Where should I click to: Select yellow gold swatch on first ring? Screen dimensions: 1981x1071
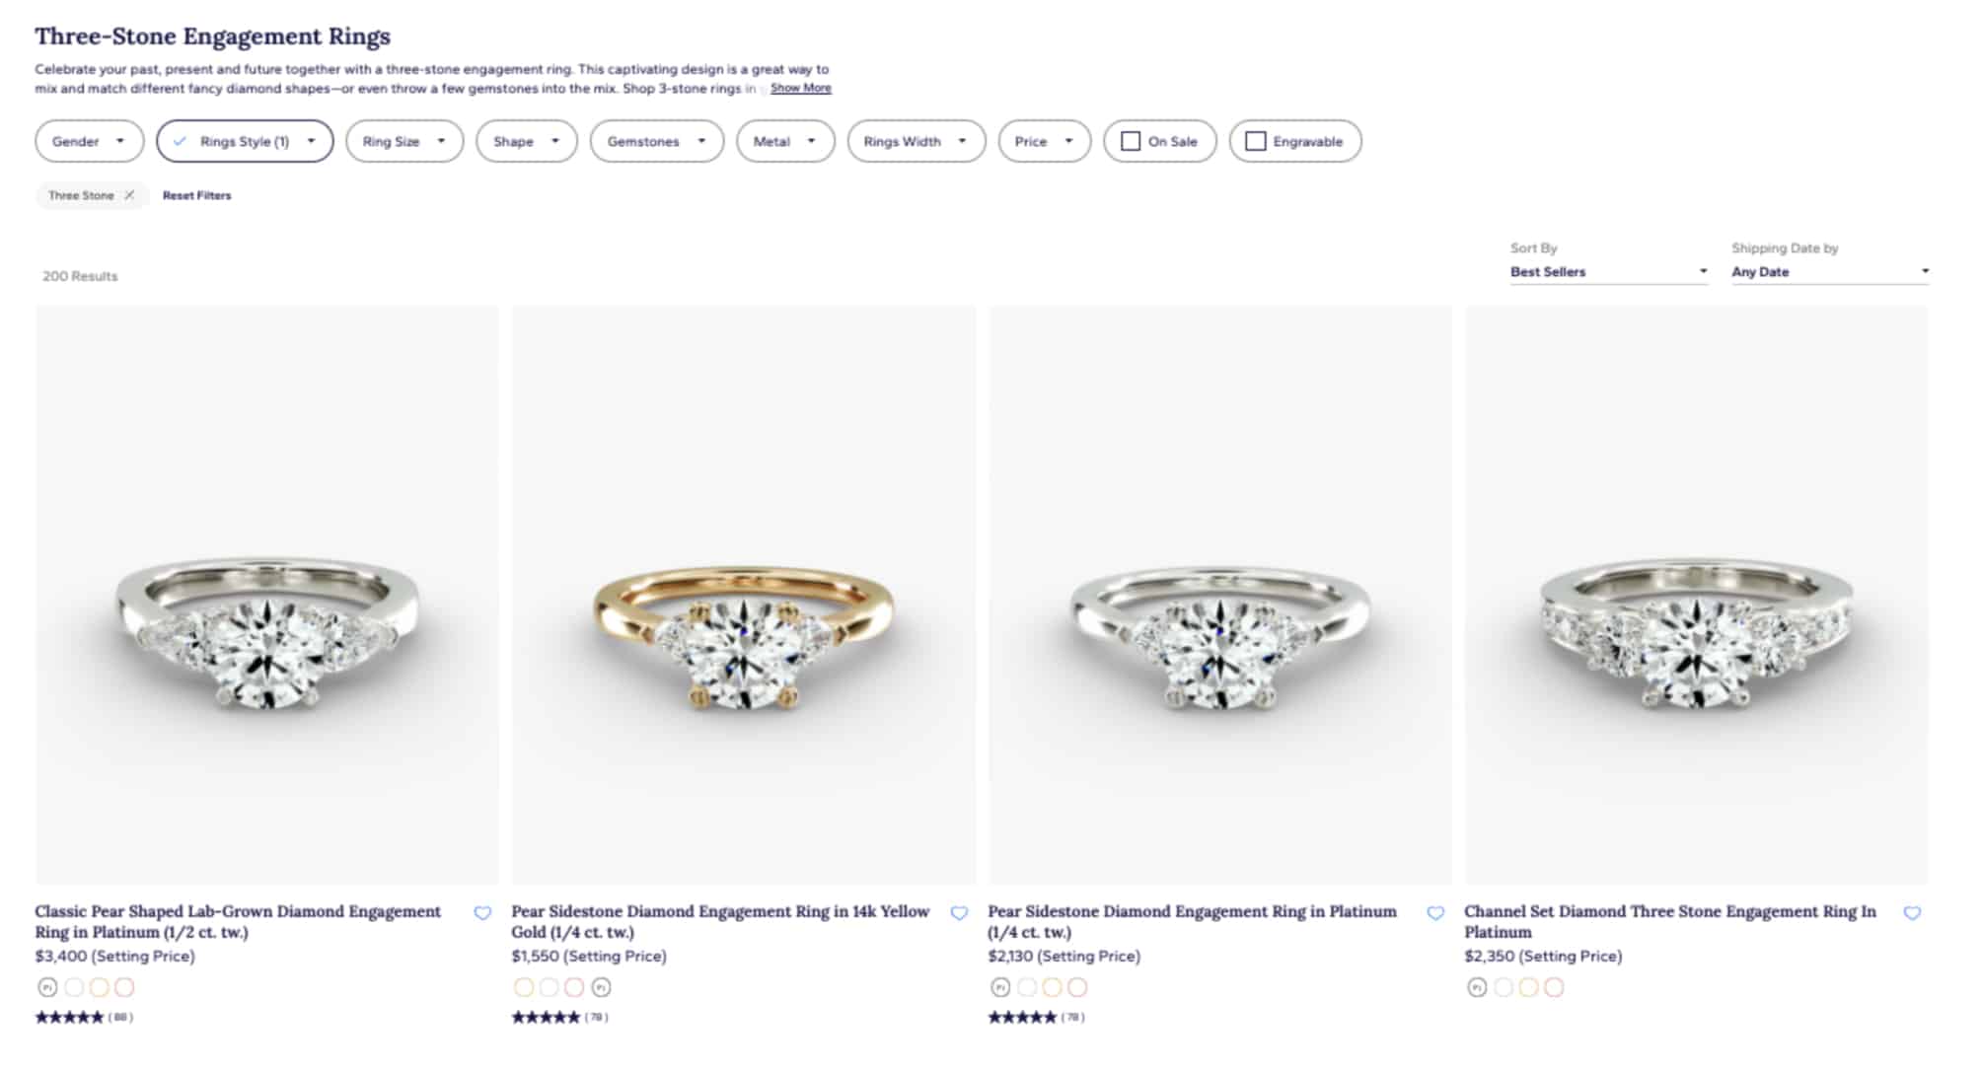coord(98,986)
